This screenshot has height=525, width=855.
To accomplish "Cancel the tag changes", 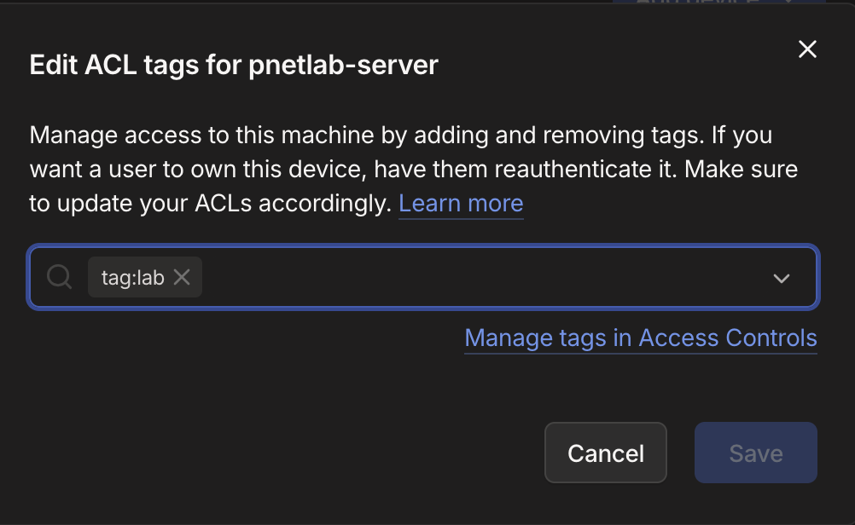I will pos(606,453).
